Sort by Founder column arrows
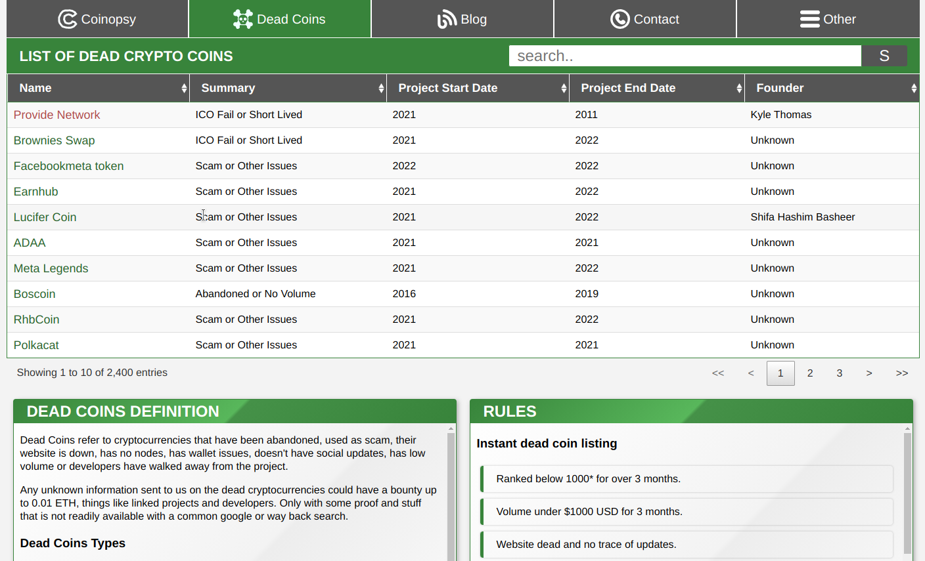925x561 pixels. [x=914, y=88]
